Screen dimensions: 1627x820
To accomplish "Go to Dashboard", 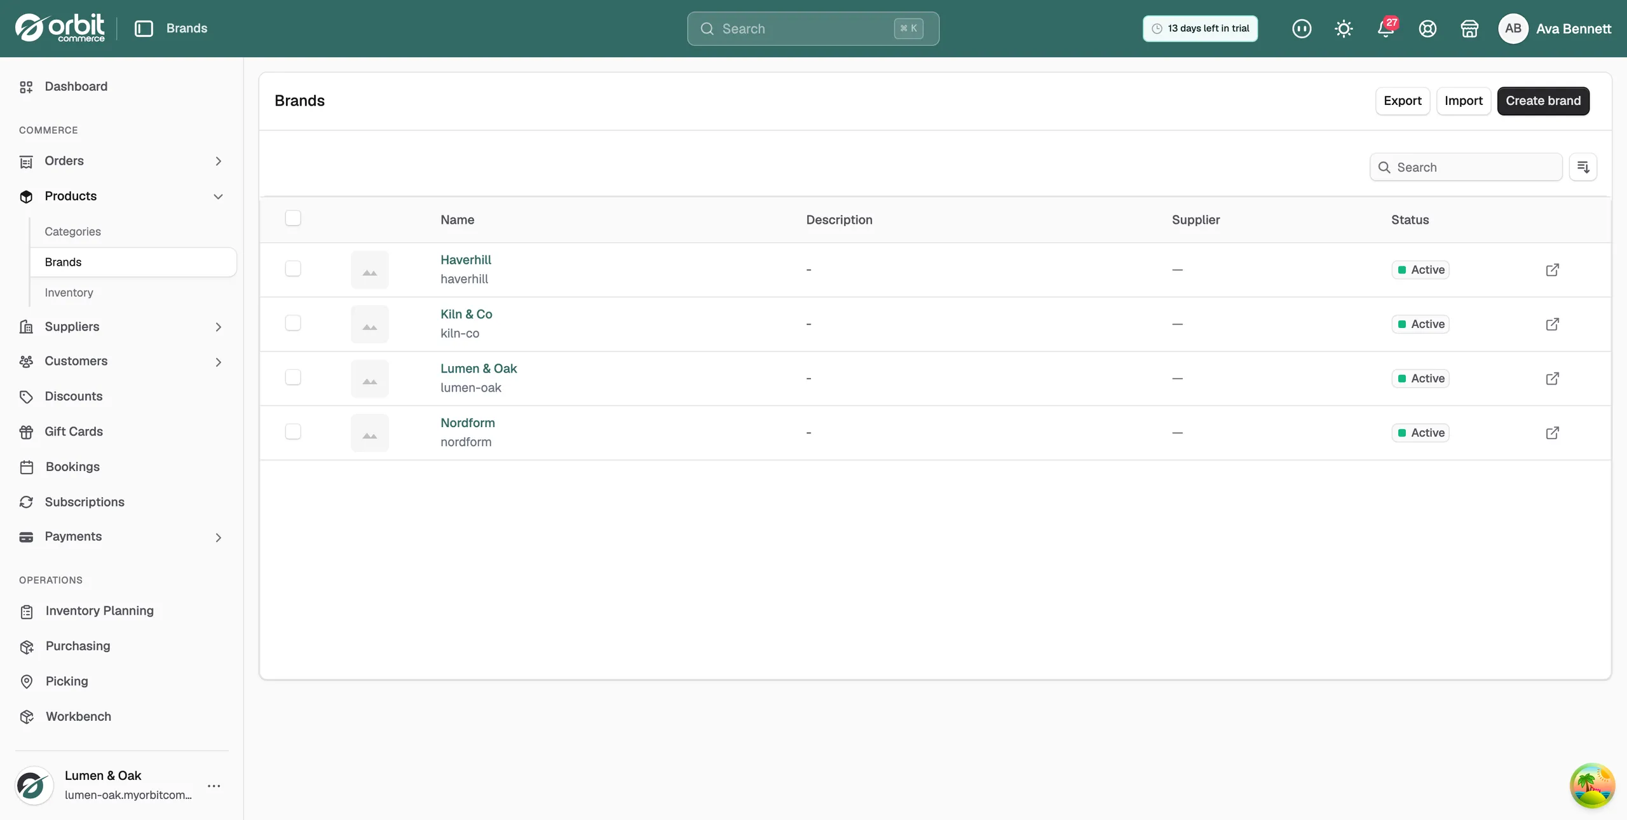I will [x=76, y=86].
